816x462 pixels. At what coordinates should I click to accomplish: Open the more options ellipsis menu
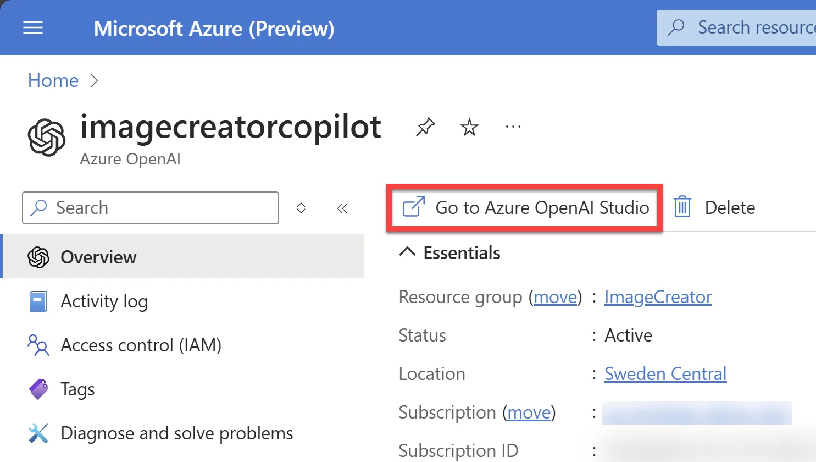pyautogui.click(x=513, y=128)
